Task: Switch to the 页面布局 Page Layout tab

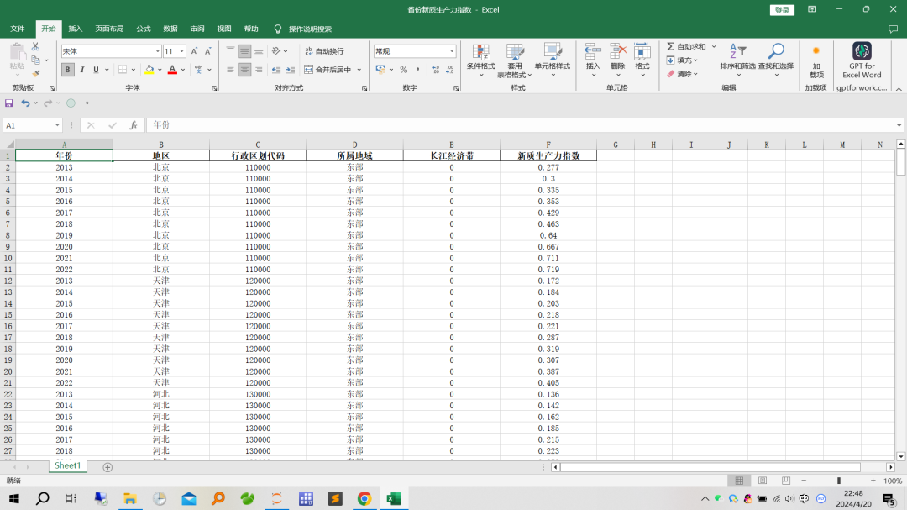Action: tap(109, 29)
